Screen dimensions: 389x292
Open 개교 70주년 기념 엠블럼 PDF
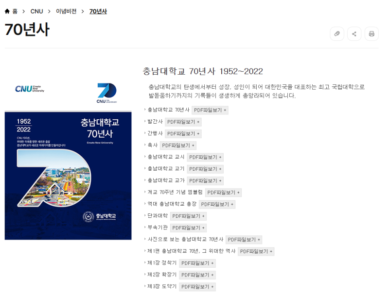pyautogui.click(x=223, y=193)
